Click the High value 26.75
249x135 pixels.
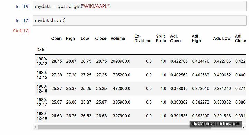pyautogui.click(x=71, y=116)
